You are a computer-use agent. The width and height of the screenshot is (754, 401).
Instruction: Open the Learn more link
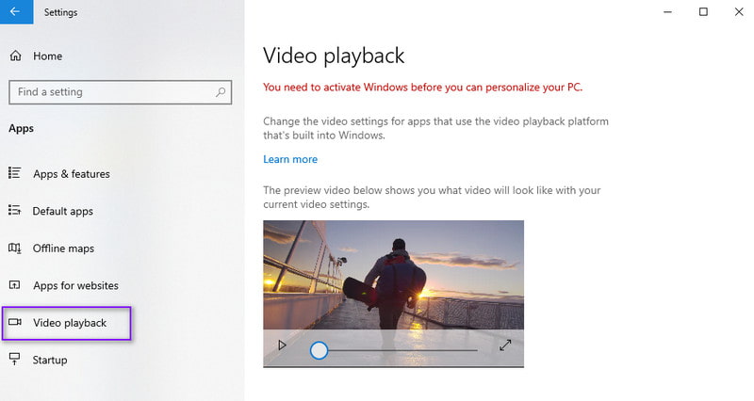pos(290,159)
